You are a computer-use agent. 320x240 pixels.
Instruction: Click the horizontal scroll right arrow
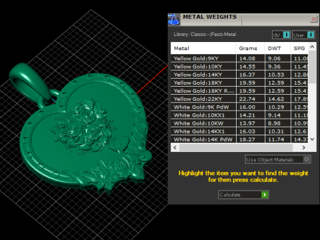pyautogui.click(x=304, y=147)
